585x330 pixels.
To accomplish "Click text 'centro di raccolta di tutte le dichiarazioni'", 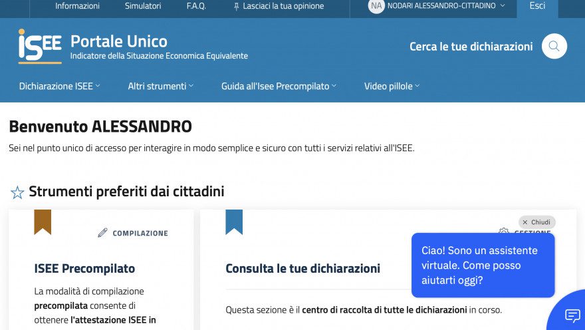I will tap(384, 310).
